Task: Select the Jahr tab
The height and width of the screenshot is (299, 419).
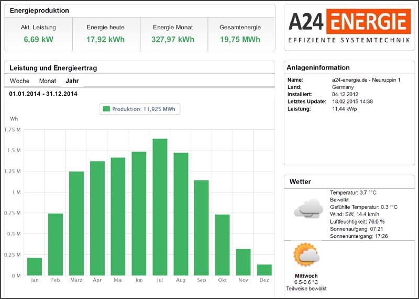Action: click(x=72, y=81)
